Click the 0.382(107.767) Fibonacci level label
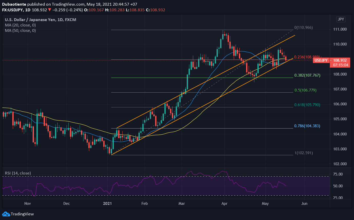 [x=307, y=75]
